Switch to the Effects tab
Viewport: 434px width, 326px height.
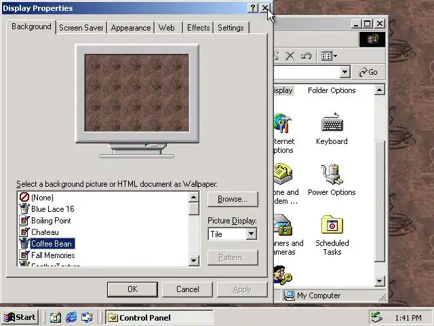point(198,28)
